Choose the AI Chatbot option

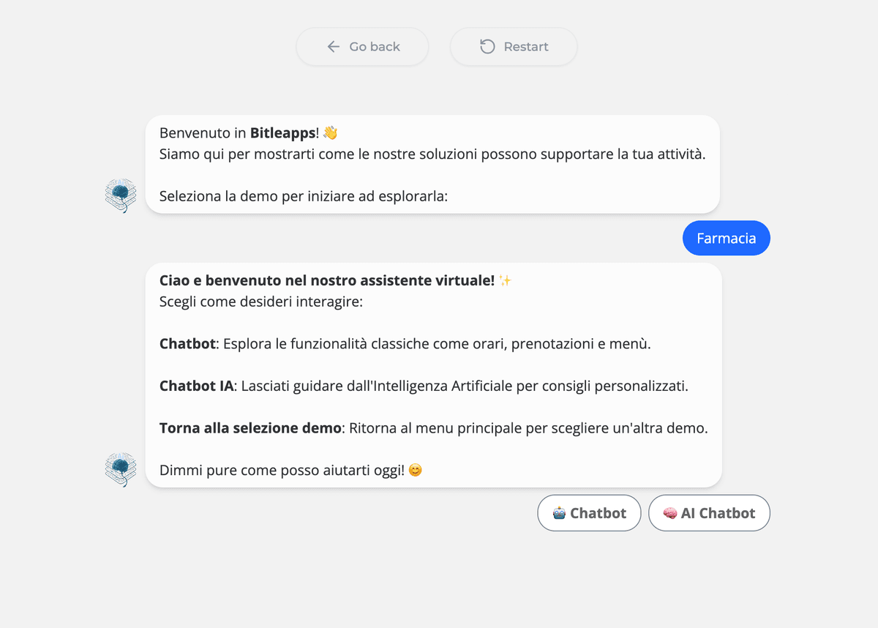709,513
